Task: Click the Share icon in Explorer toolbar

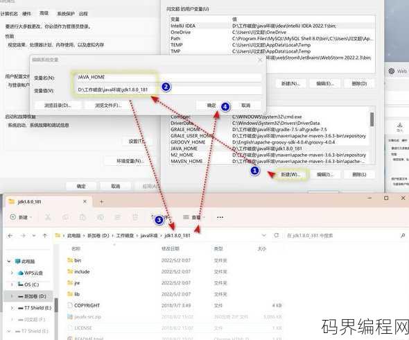Action: coord(118,217)
